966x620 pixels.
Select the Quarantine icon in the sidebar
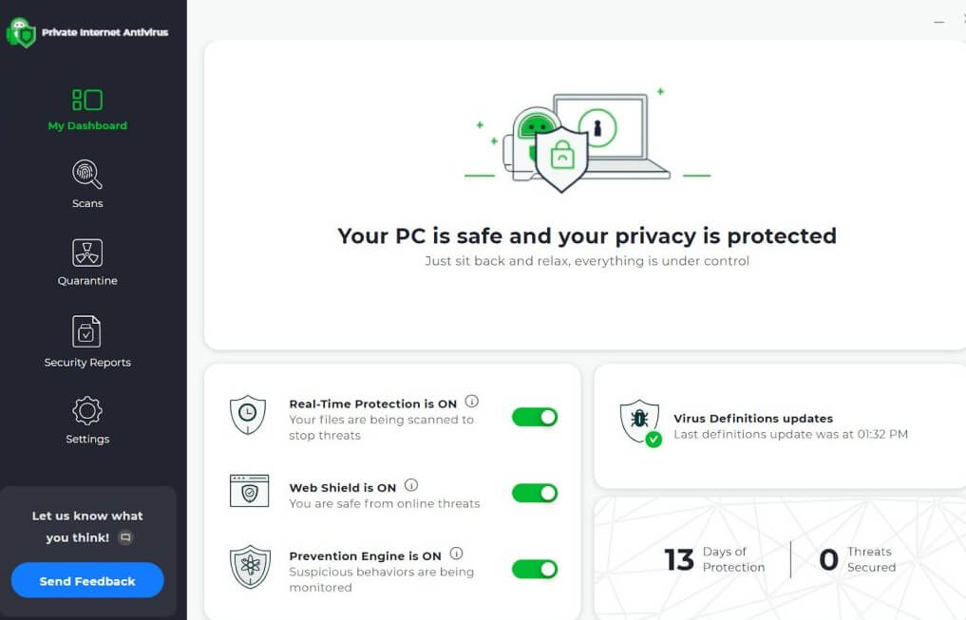point(86,254)
